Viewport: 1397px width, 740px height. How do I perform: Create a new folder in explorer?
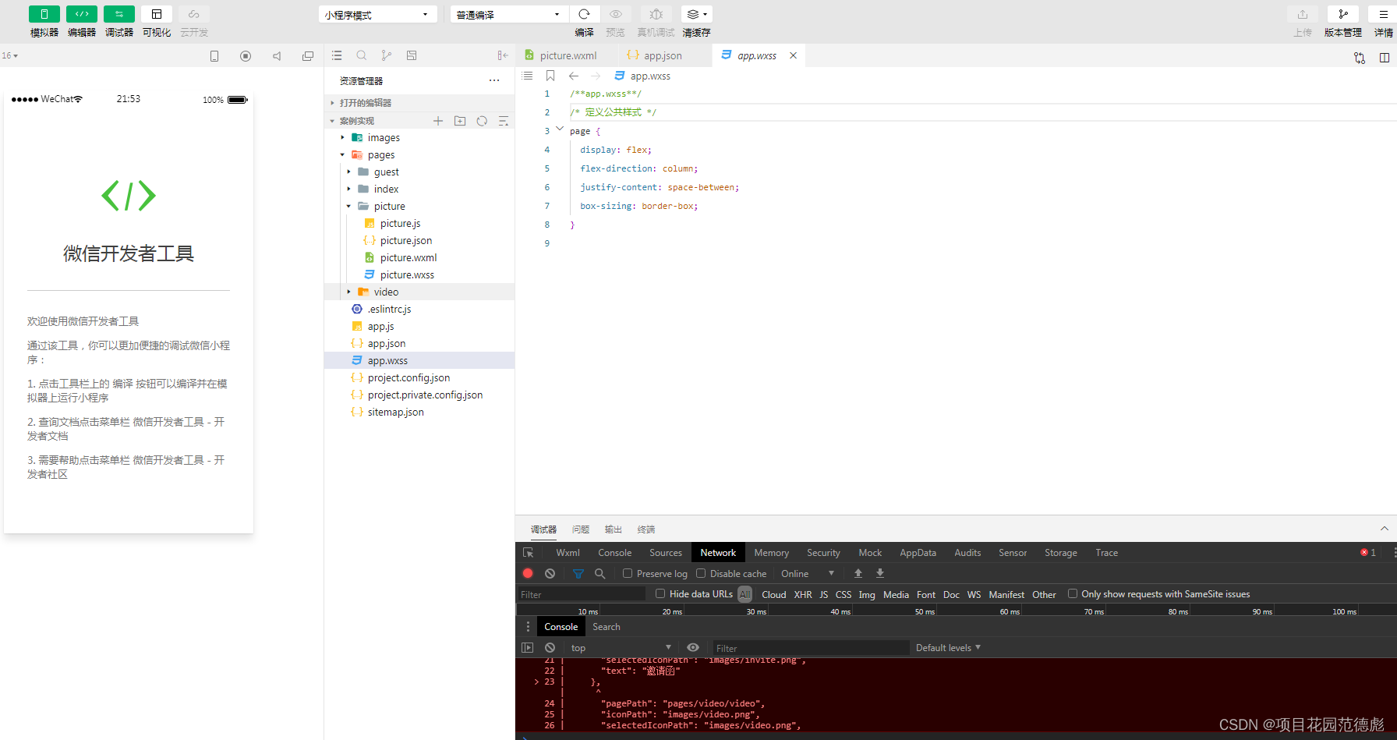[460, 121]
